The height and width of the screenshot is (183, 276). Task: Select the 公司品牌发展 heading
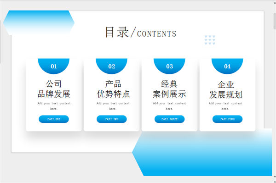54,89
